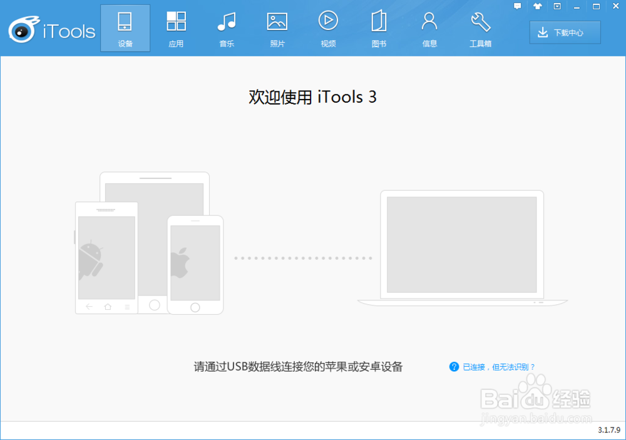
Task: Open the 视频 (Video) section
Action: (x=328, y=28)
